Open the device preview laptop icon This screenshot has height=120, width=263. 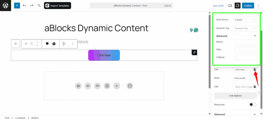[230, 6]
